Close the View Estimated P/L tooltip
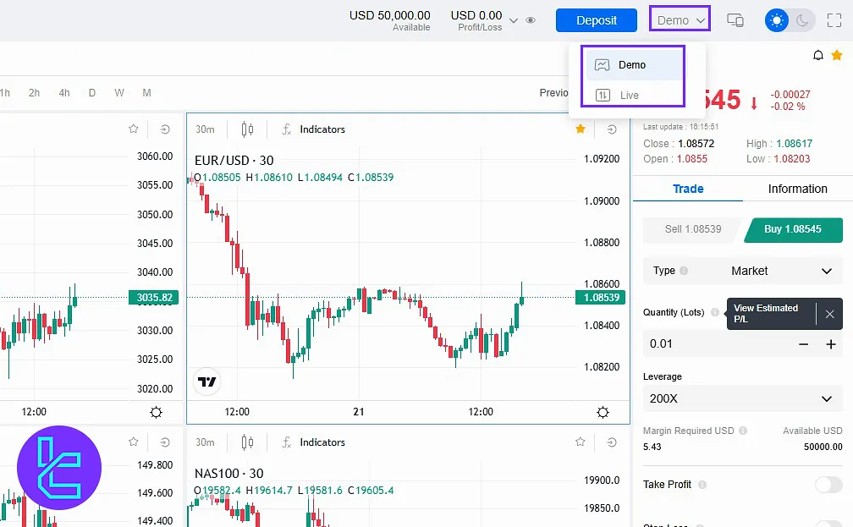Image resolution: width=853 pixels, height=527 pixels. point(829,314)
